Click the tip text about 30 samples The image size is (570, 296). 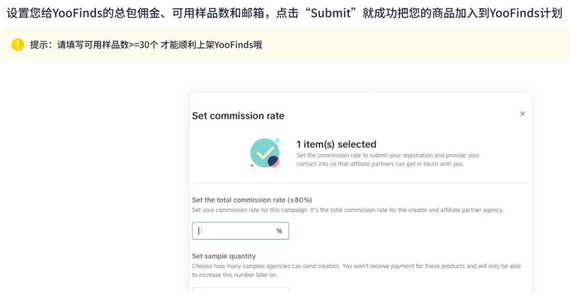[x=146, y=45]
